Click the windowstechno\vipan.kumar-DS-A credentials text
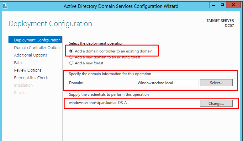The image size is (243, 141). 98,103
